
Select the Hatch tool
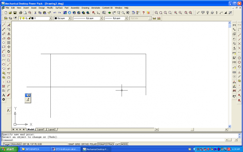[4, 86]
